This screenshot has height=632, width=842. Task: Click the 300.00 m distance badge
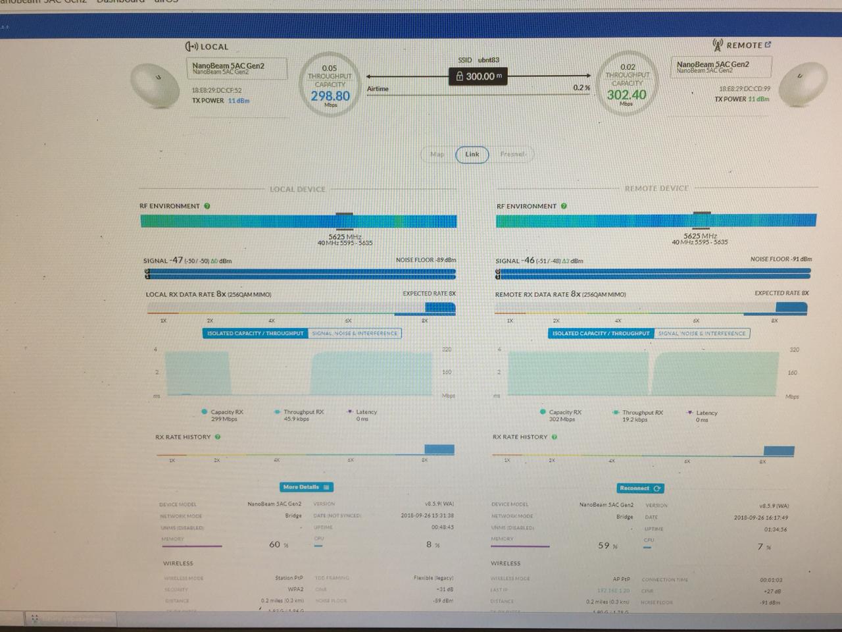[x=478, y=76]
